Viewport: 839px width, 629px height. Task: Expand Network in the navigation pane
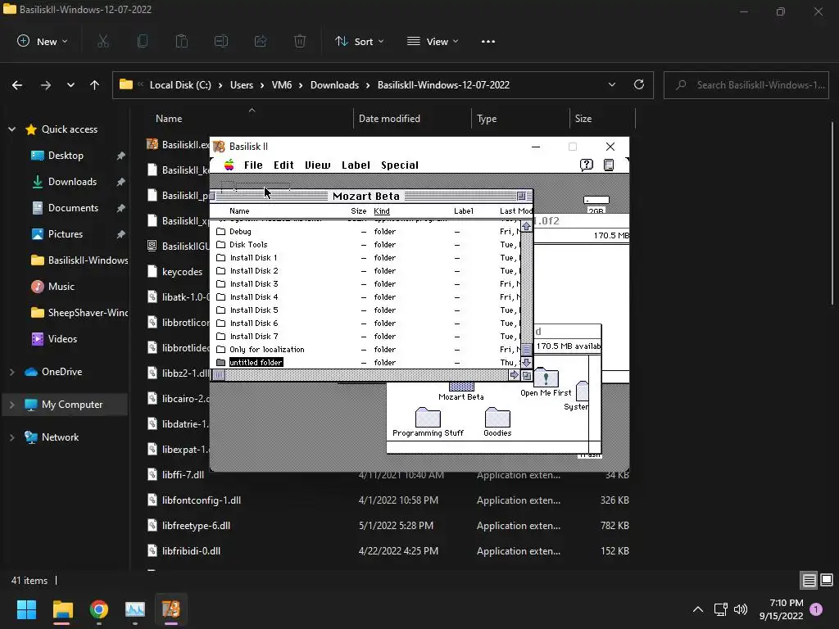pyautogui.click(x=11, y=437)
